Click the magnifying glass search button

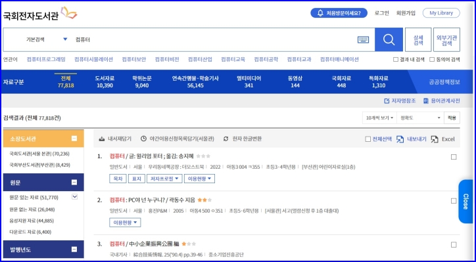[389, 39]
